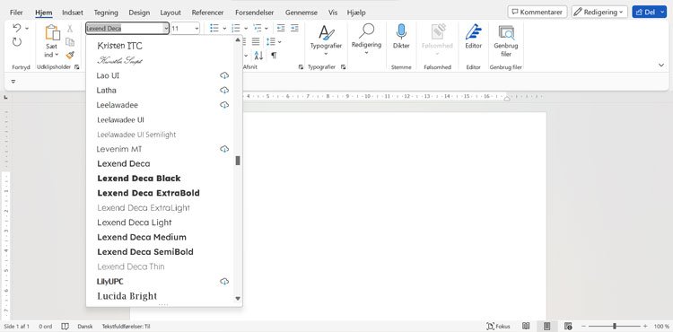Open Typografier pane launcher

344,67
